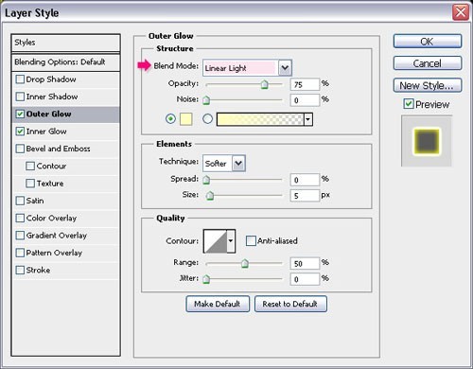Viewport: 473px width, 369px height.
Task: Uncheck the Preview checkbox
Action: (x=409, y=104)
